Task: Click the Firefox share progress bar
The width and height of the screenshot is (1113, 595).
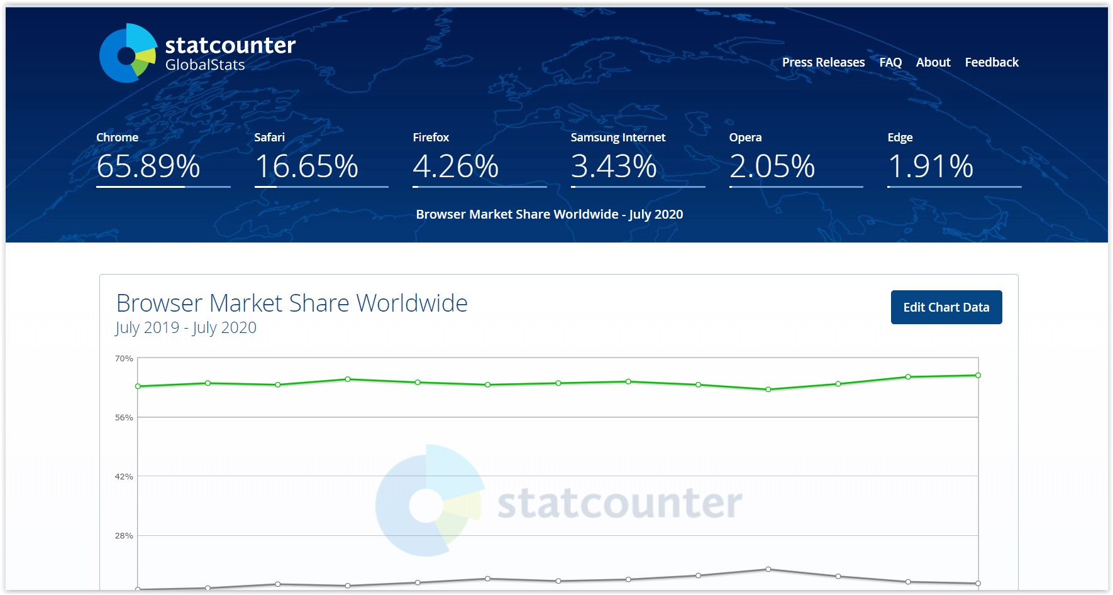Action: [x=480, y=187]
